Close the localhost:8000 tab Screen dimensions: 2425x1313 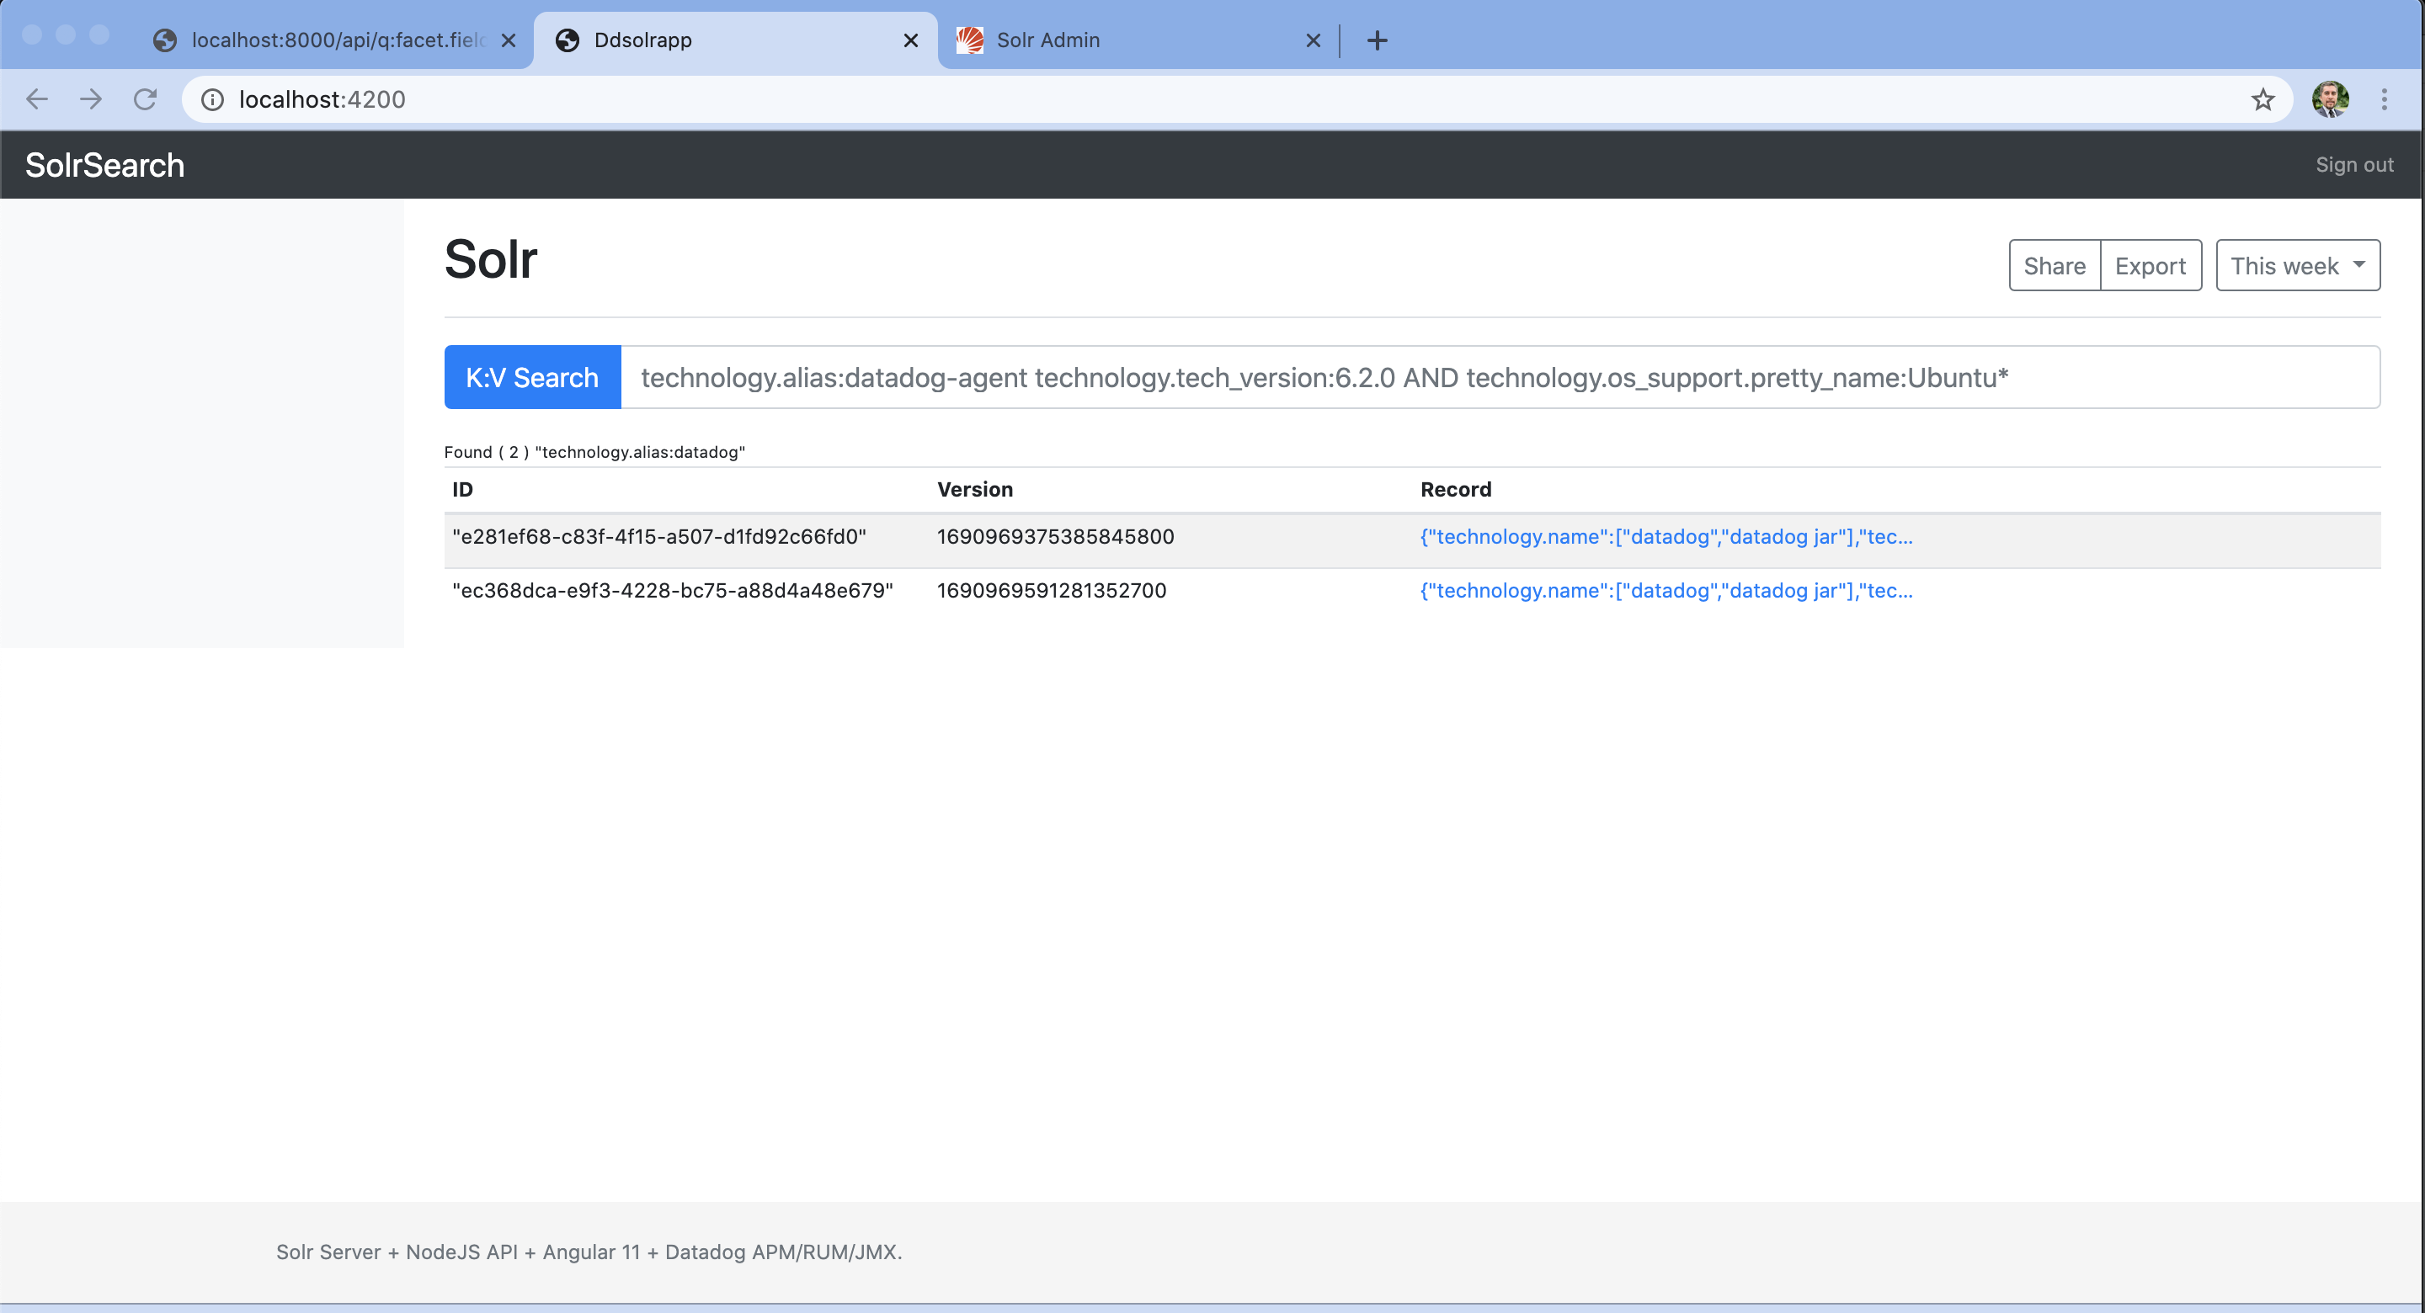pyautogui.click(x=509, y=40)
